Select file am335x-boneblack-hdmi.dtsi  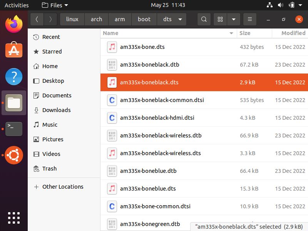point(204,118)
